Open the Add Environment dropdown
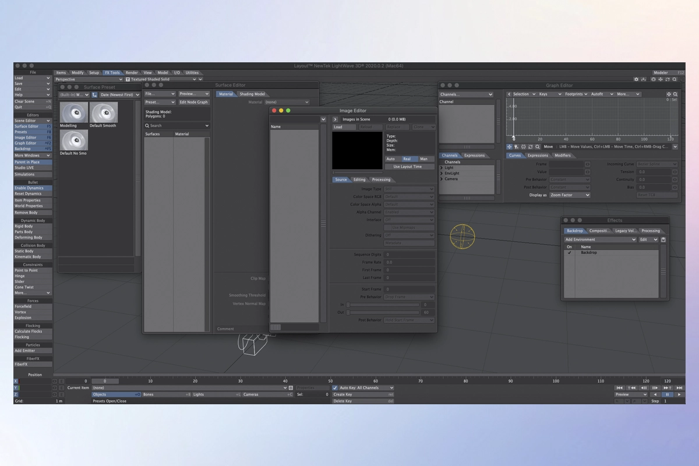 coord(599,239)
